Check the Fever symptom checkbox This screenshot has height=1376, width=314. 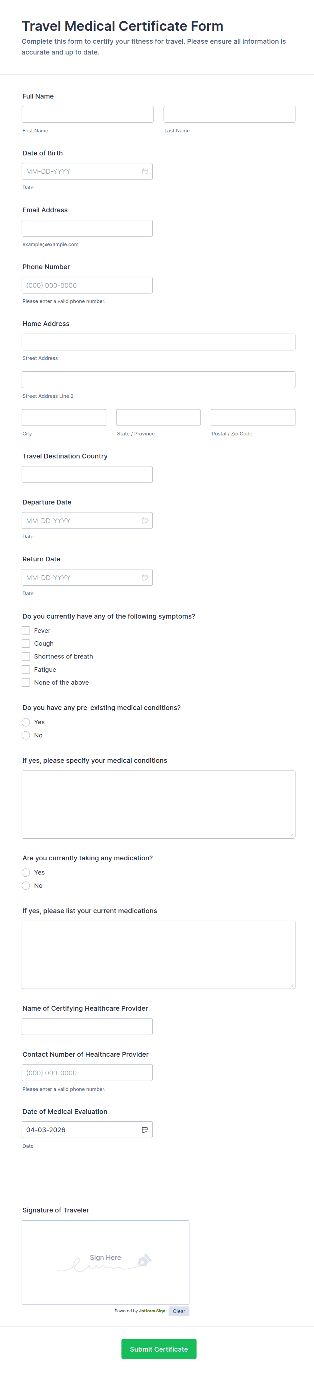26,630
